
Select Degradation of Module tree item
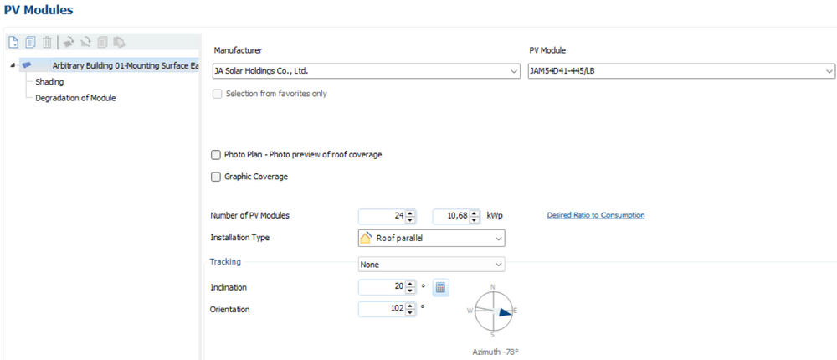coord(75,98)
